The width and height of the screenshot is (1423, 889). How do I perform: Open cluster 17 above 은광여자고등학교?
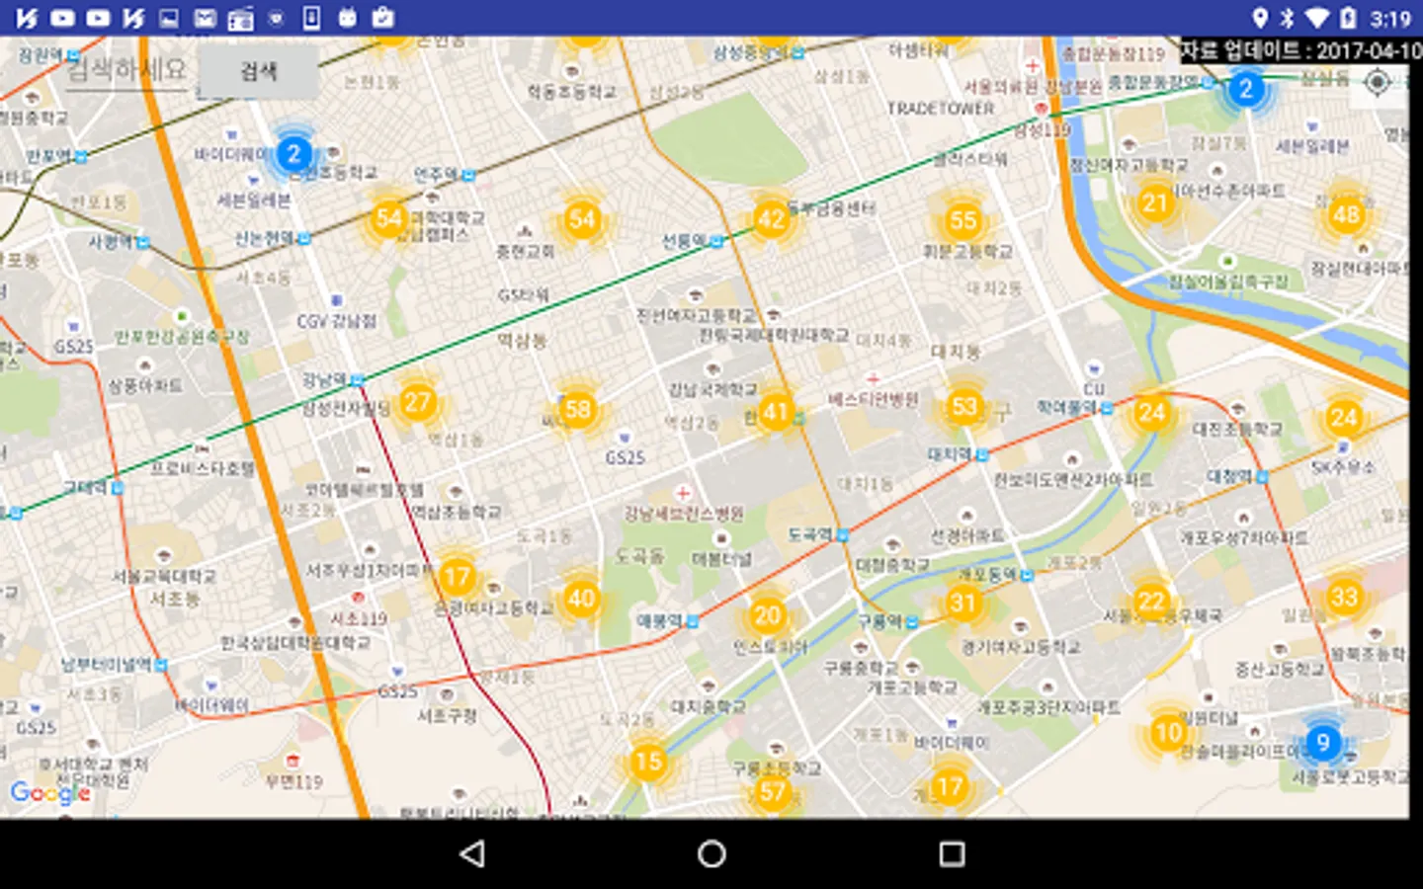point(457,577)
